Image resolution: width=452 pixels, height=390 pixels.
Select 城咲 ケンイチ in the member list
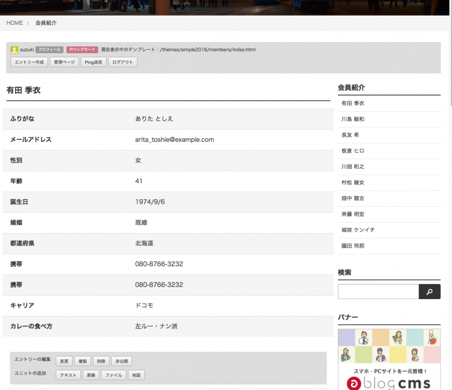(x=358, y=230)
